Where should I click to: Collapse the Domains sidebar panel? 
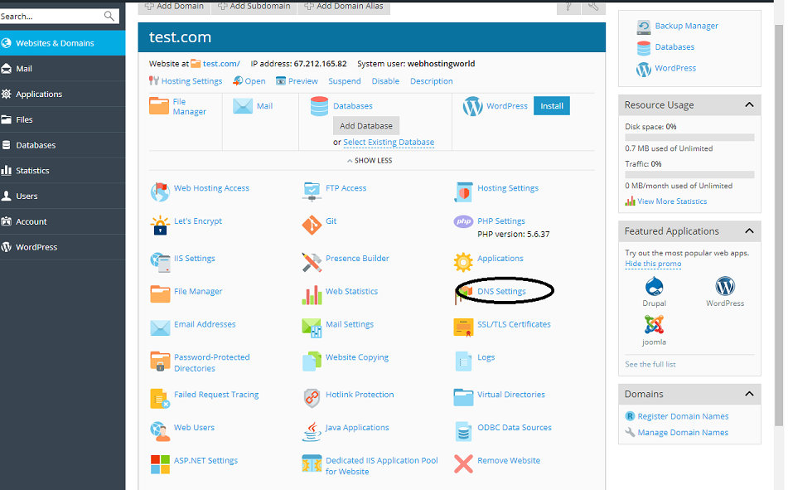[x=749, y=394]
